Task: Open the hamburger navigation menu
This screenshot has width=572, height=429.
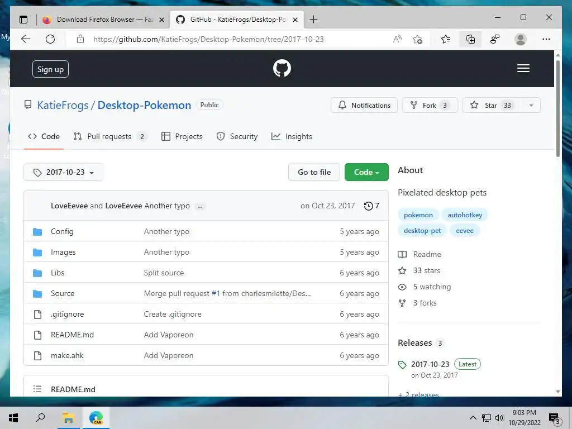Action: click(523, 68)
